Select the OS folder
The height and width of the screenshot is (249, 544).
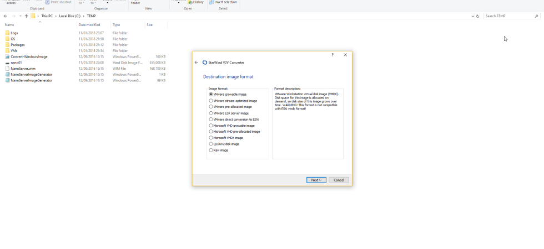13,39
